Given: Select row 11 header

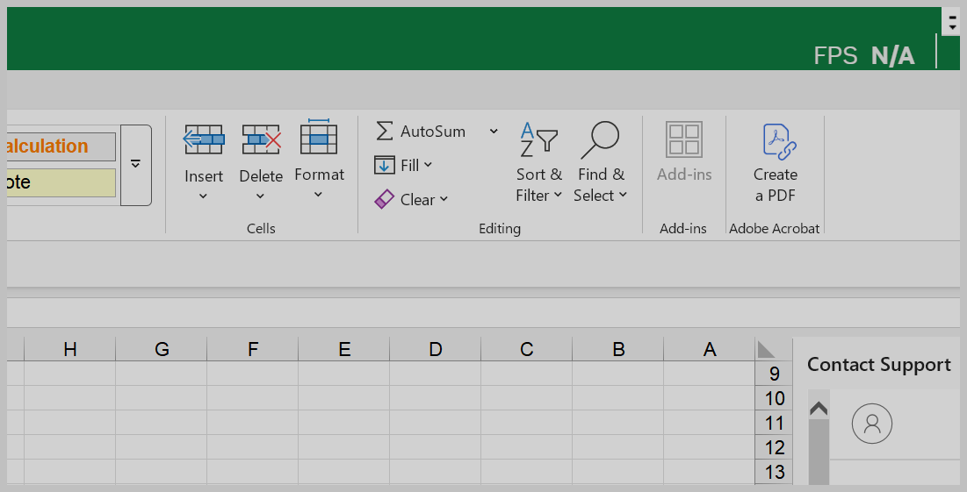Looking at the screenshot, I should click(x=774, y=423).
